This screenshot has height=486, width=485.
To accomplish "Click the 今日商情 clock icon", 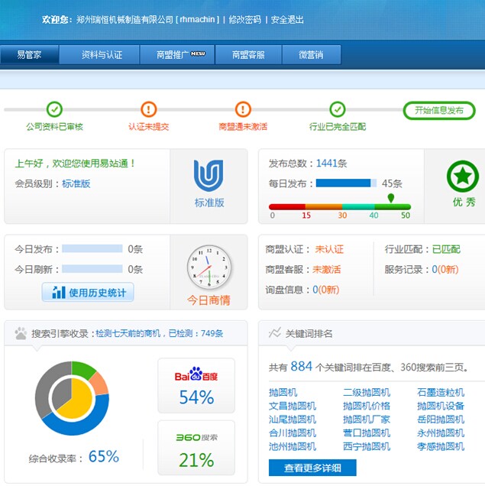I will pyautogui.click(x=209, y=267).
